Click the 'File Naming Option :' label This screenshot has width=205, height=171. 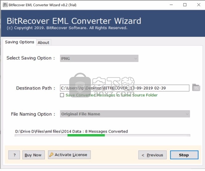point(33,114)
